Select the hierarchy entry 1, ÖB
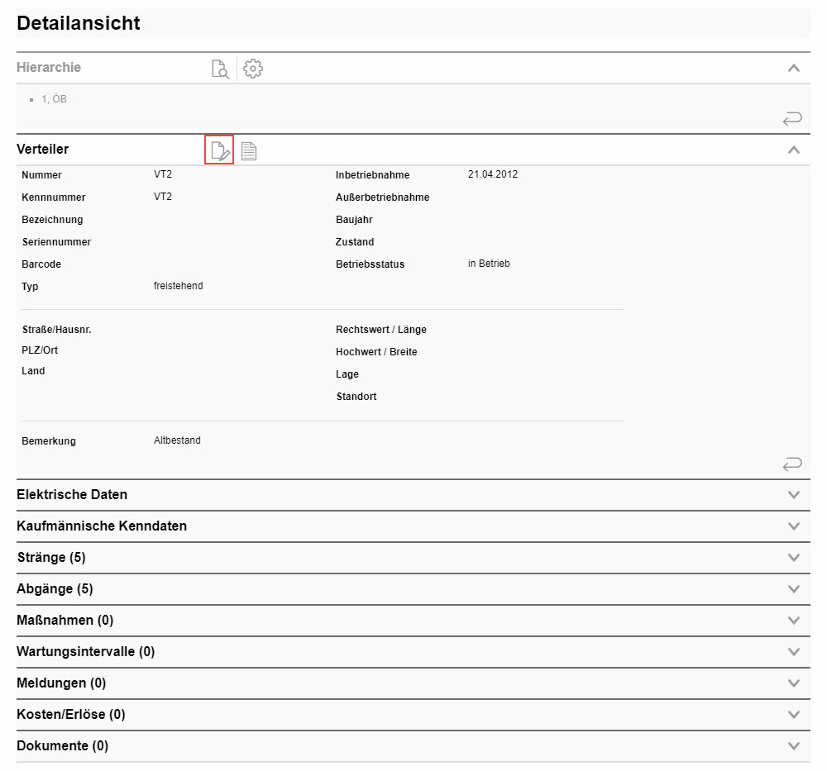Viewport: 827px width, 771px height. pos(54,99)
